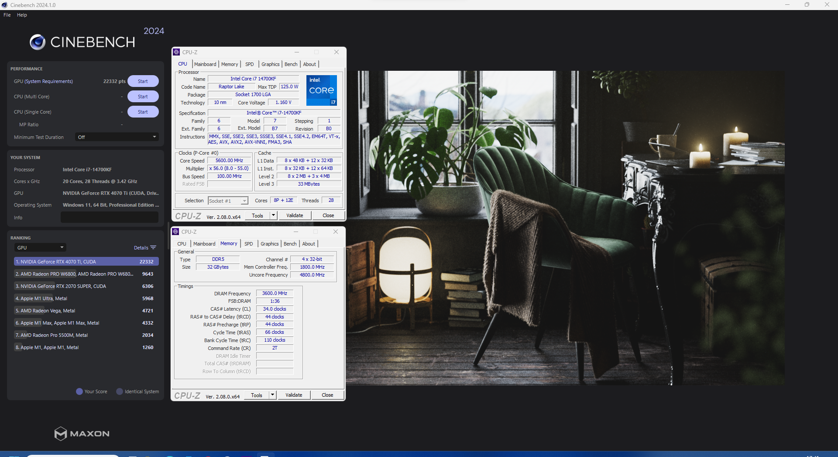838x457 pixels.
Task: Open About tab in upper CPU-Z window
Action: (x=309, y=64)
